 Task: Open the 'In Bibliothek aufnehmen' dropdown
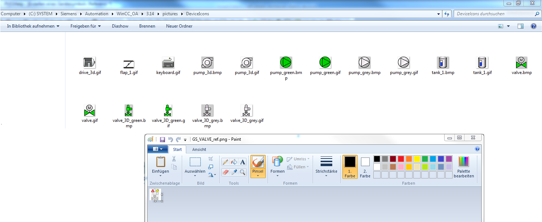[x=31, y=26]
